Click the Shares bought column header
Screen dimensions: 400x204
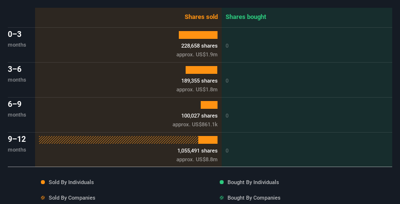point(246,17)
